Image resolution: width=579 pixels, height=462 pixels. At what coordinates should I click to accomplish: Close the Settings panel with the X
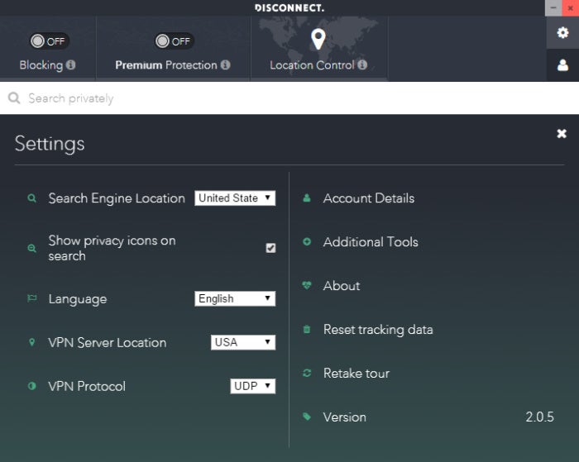(x=562, y=133)
